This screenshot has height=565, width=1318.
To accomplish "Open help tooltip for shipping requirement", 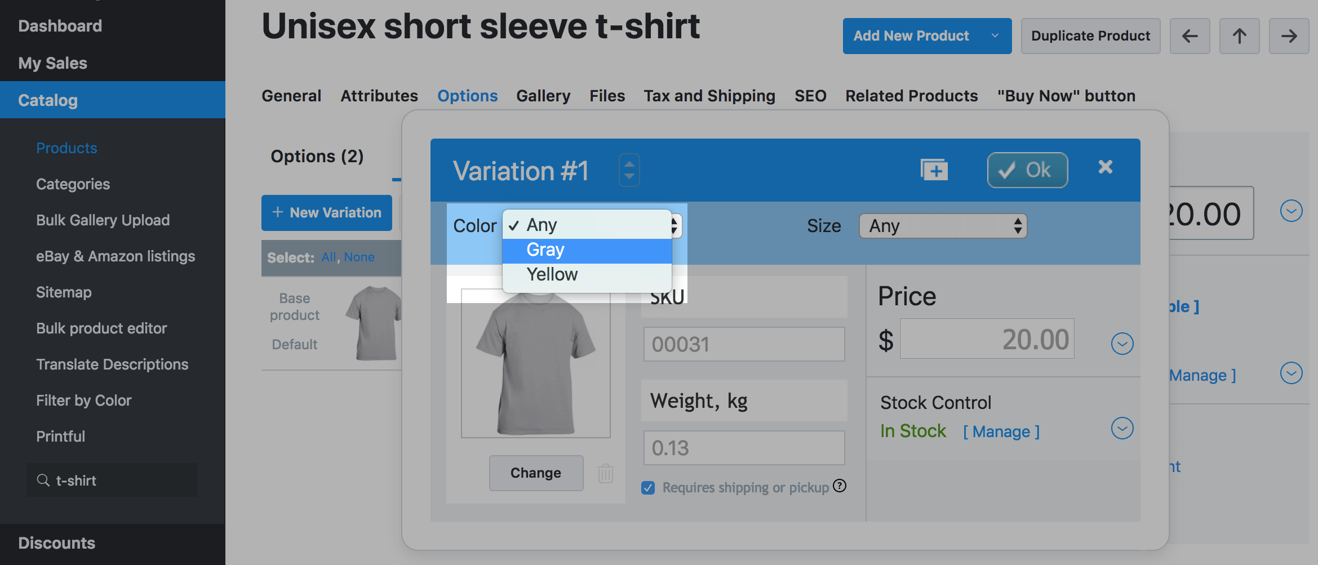I will [840, 486].
